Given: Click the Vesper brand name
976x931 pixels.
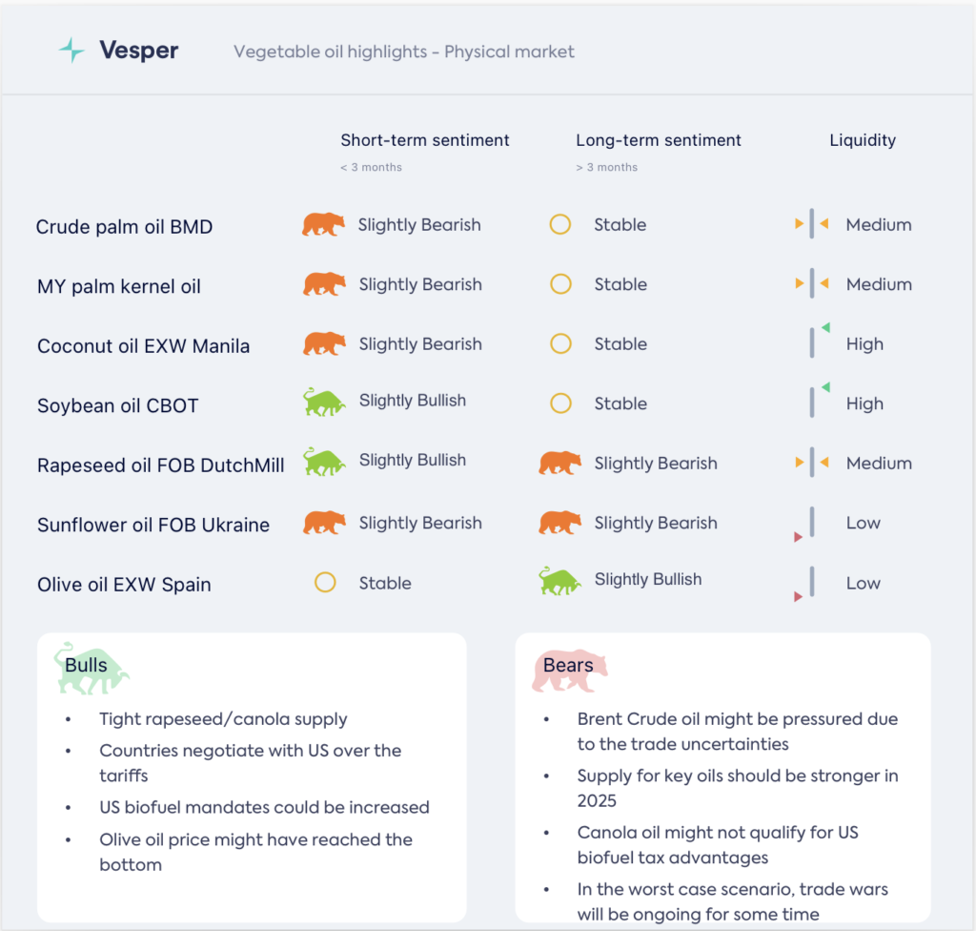Looking at the screenshot, I should [139, 51].
